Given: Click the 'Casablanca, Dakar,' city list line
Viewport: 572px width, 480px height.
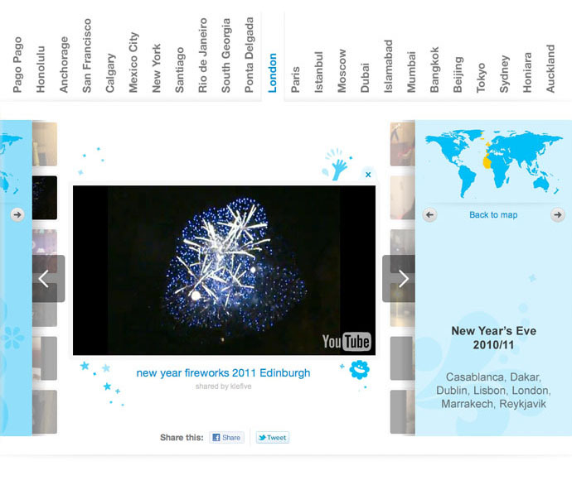Looking at the screenshot, I should click(x=493, y=377).
